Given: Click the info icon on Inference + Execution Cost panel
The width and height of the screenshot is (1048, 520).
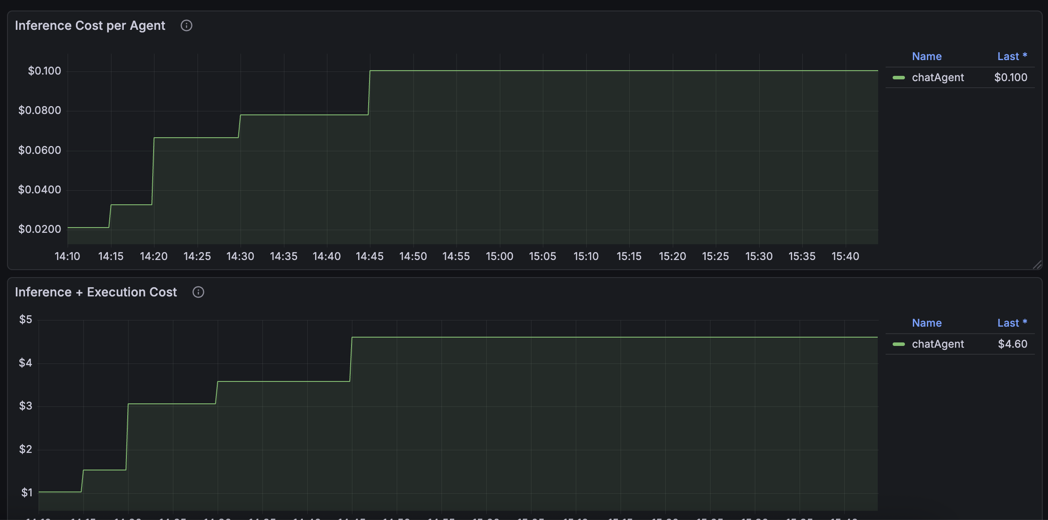Looking at the screenshot, I should 198,292.
